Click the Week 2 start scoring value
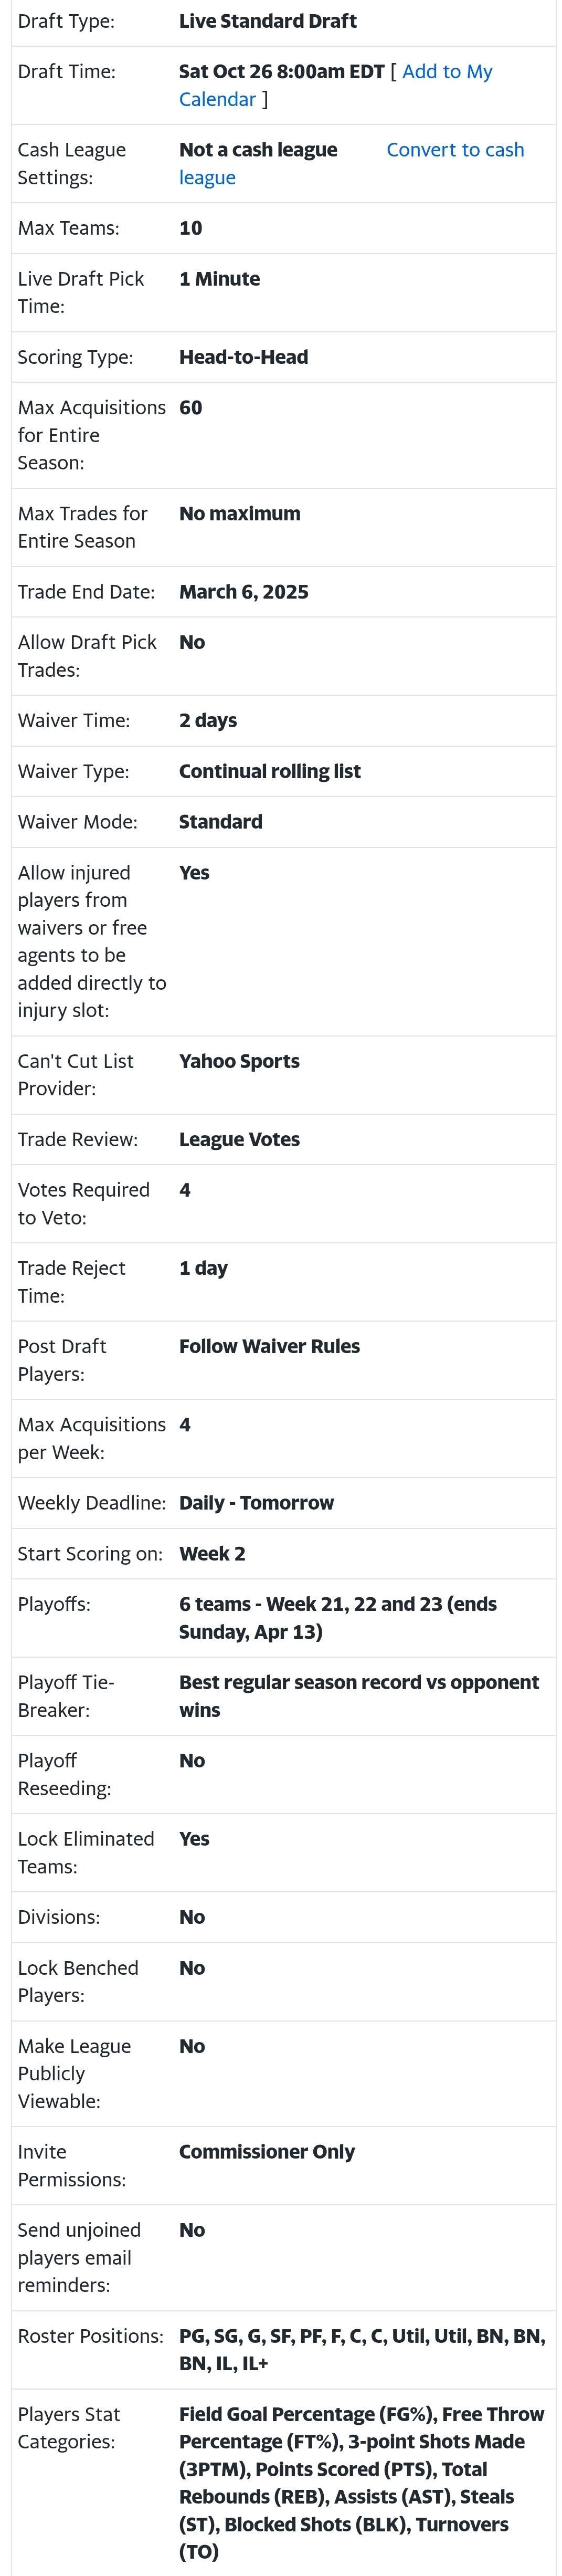The width and height of the screenshot is (562, 2576). tap(212, 1554)
